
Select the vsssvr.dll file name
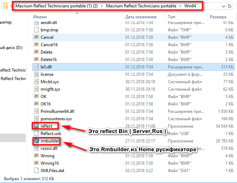[x=49, y=148]
